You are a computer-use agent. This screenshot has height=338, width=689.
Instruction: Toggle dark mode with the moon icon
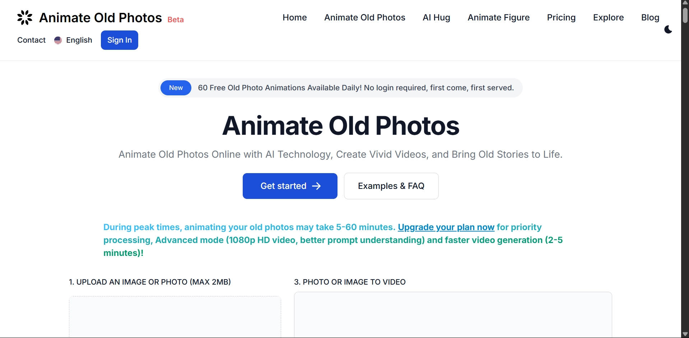tap(668, 29)
